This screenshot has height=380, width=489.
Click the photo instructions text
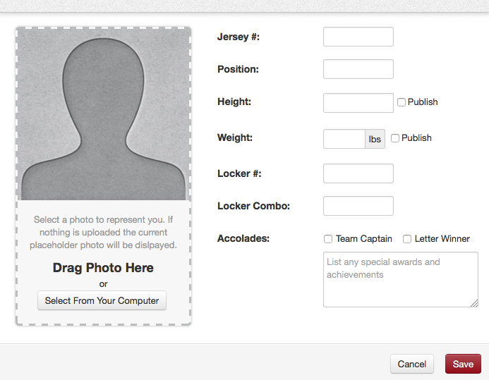[x=103, y=233]
